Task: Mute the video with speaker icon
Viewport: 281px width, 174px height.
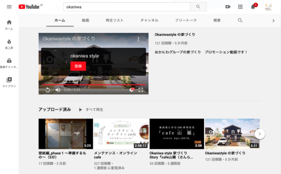Action: point(58,90)
